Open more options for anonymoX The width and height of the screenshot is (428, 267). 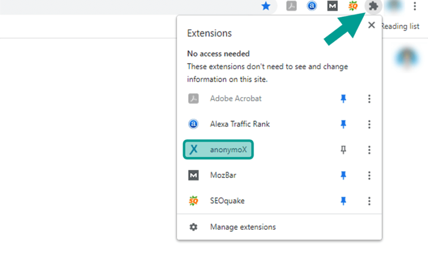(x=369, y=150)
